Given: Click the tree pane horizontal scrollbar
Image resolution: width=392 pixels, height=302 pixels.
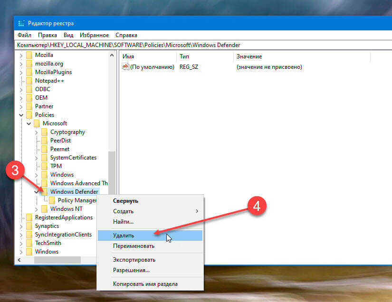Looking at the screenshot, I should (62, 260).
